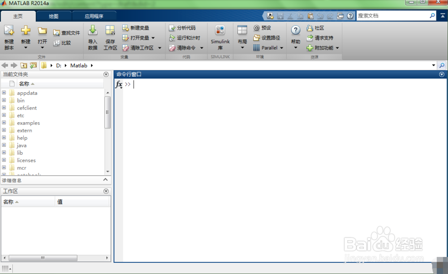
Task: Select the licenses folder
Action: 26,160
